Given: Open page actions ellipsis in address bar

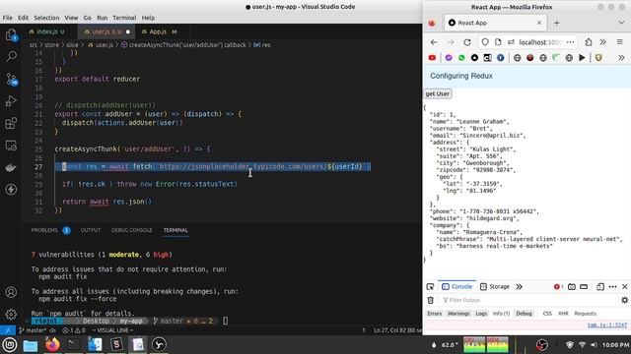Looking at the screenshot, I should (x=570, y=42).
